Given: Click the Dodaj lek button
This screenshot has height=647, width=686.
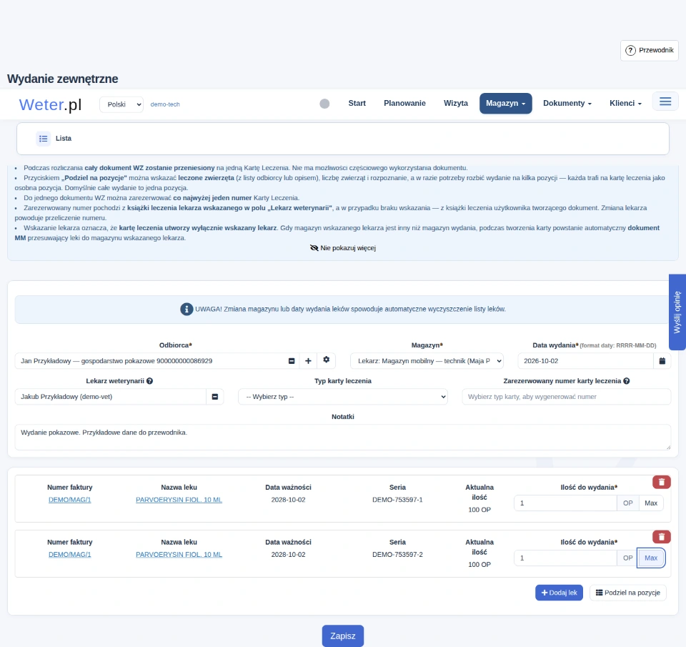Looking at the screenshot, I should click(x=559, y=593).
